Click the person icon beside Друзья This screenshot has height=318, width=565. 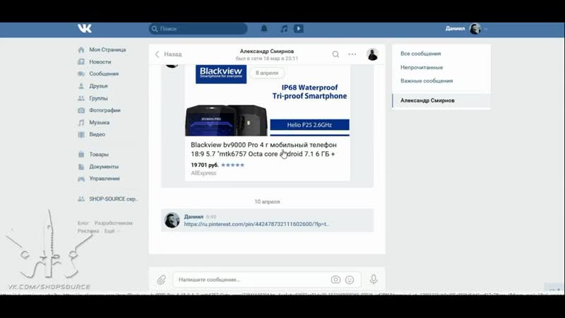click(x=81, y=86)
